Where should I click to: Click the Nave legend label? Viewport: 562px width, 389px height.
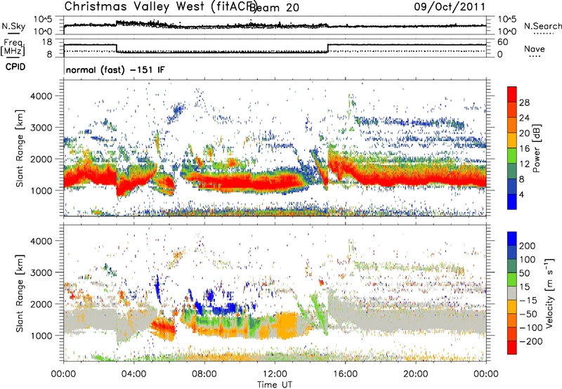coord(535,48)
